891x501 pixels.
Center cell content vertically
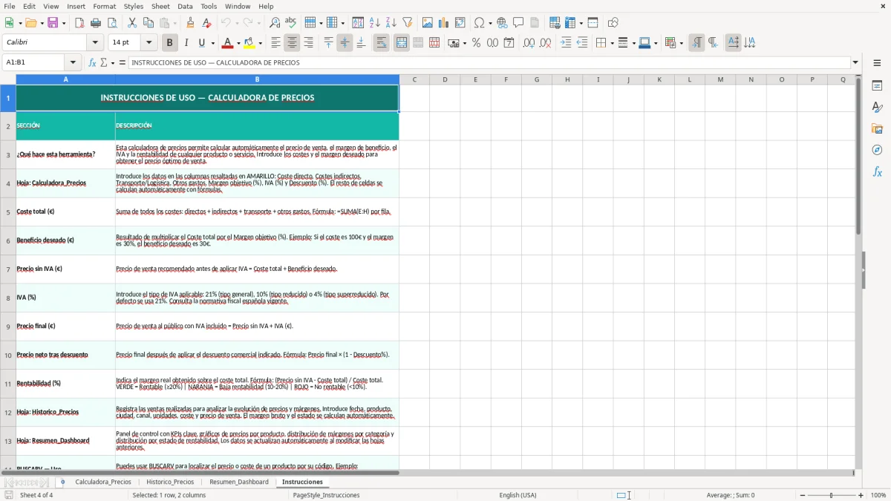point(345,43)
